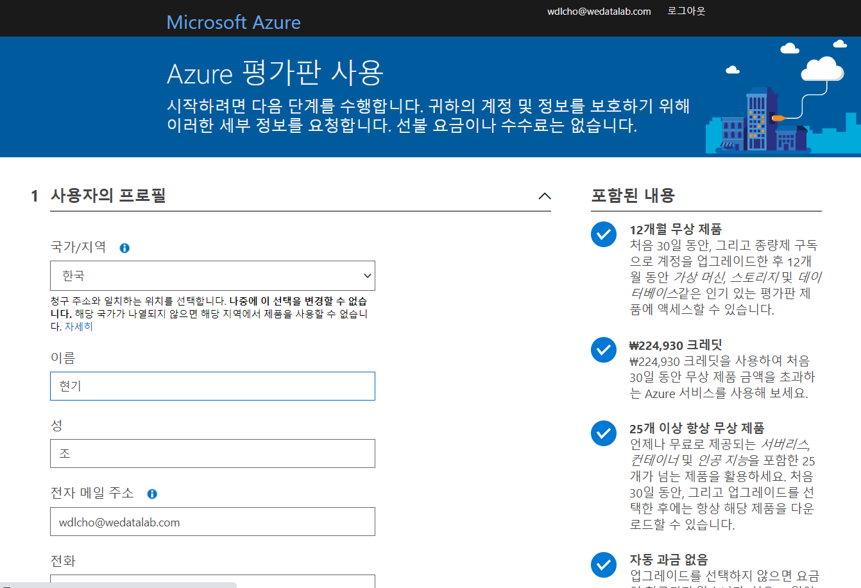Click the checkmark icon beside 자동 과금 없음

tap(604, 565)
